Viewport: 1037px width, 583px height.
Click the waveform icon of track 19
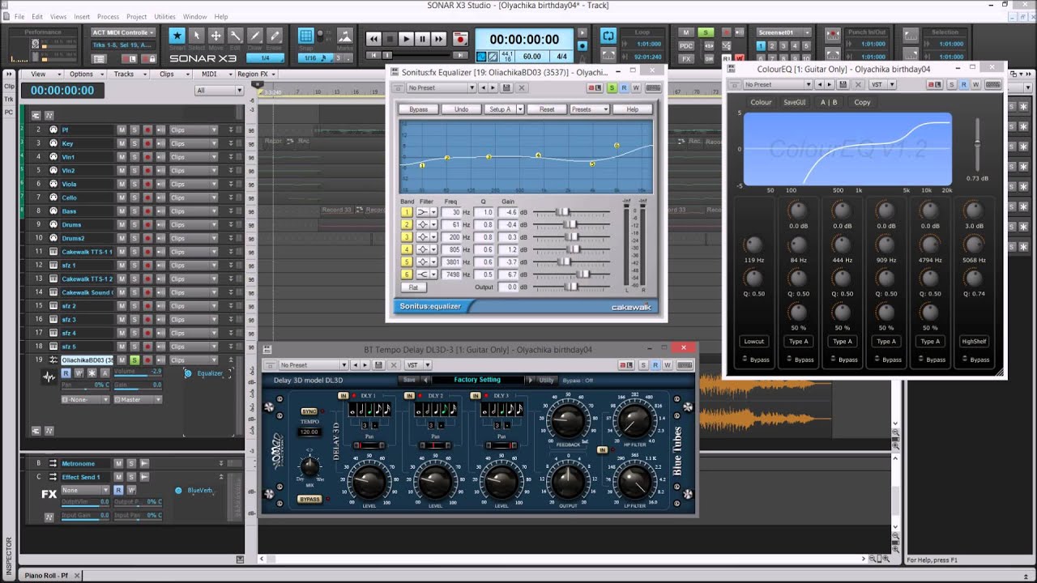[49, 377]
